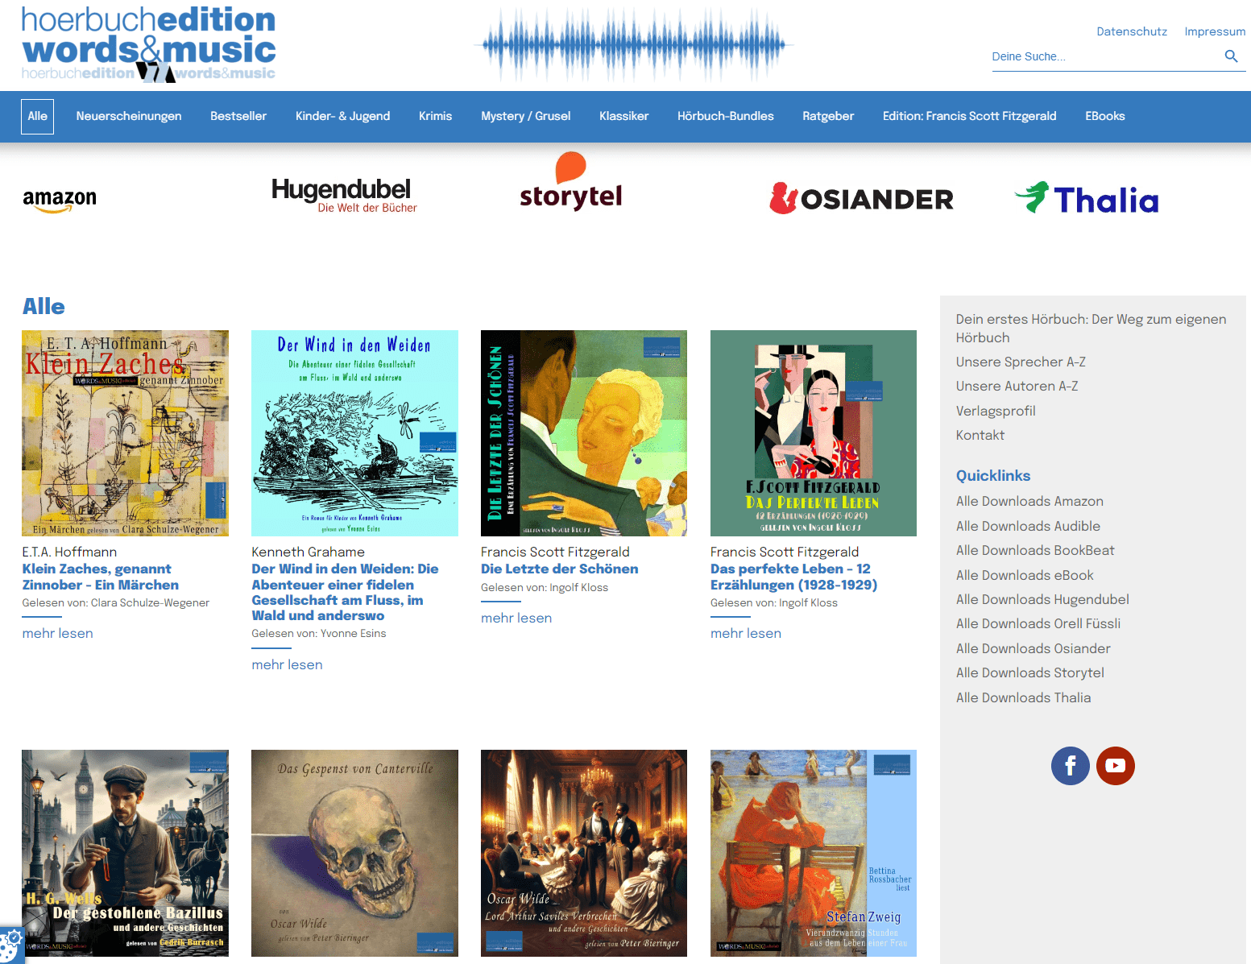Open Krimis category
This screenshot has width=1251, height=964.
click(x=435, y=116)
